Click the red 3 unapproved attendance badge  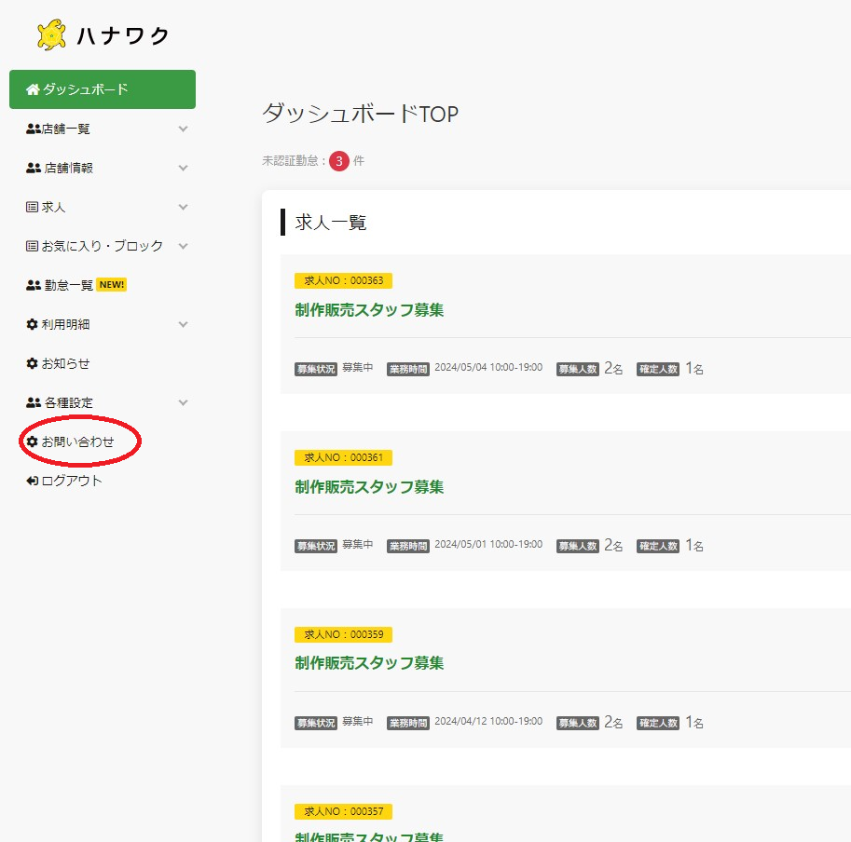(x=339, y=161)
